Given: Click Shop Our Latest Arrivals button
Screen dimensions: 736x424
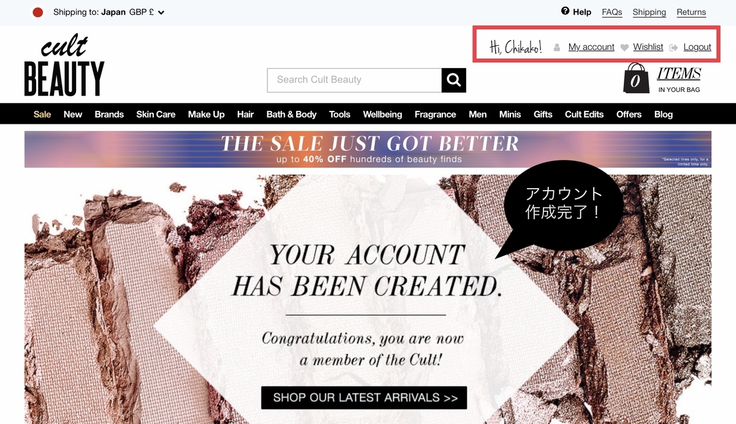Looking at the screenshot, I should pos(364,398).
